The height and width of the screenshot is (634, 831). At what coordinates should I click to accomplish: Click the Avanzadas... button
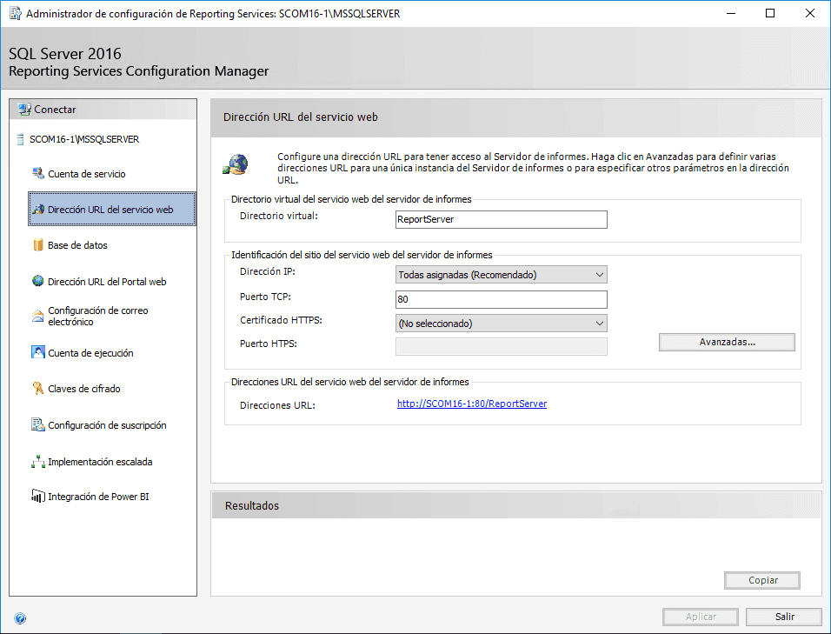click(x=727, y=342)
